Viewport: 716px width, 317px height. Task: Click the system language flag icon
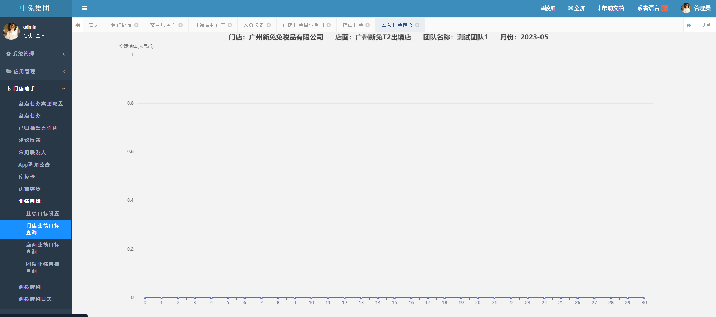665,8
